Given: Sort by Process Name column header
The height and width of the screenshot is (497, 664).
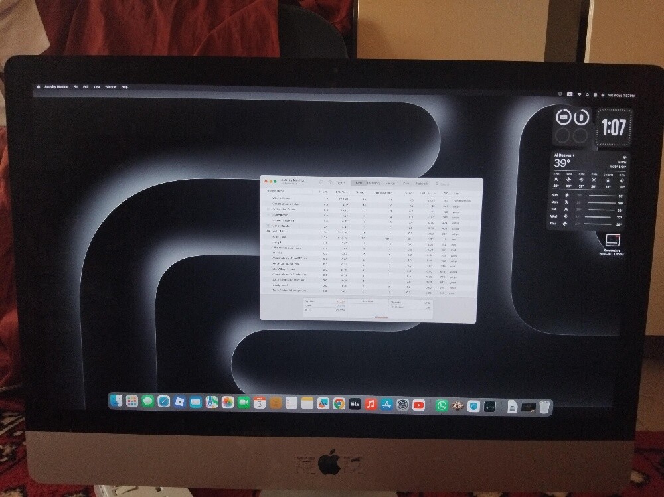Looking at the screenshot, I should [x=276, y=191].
